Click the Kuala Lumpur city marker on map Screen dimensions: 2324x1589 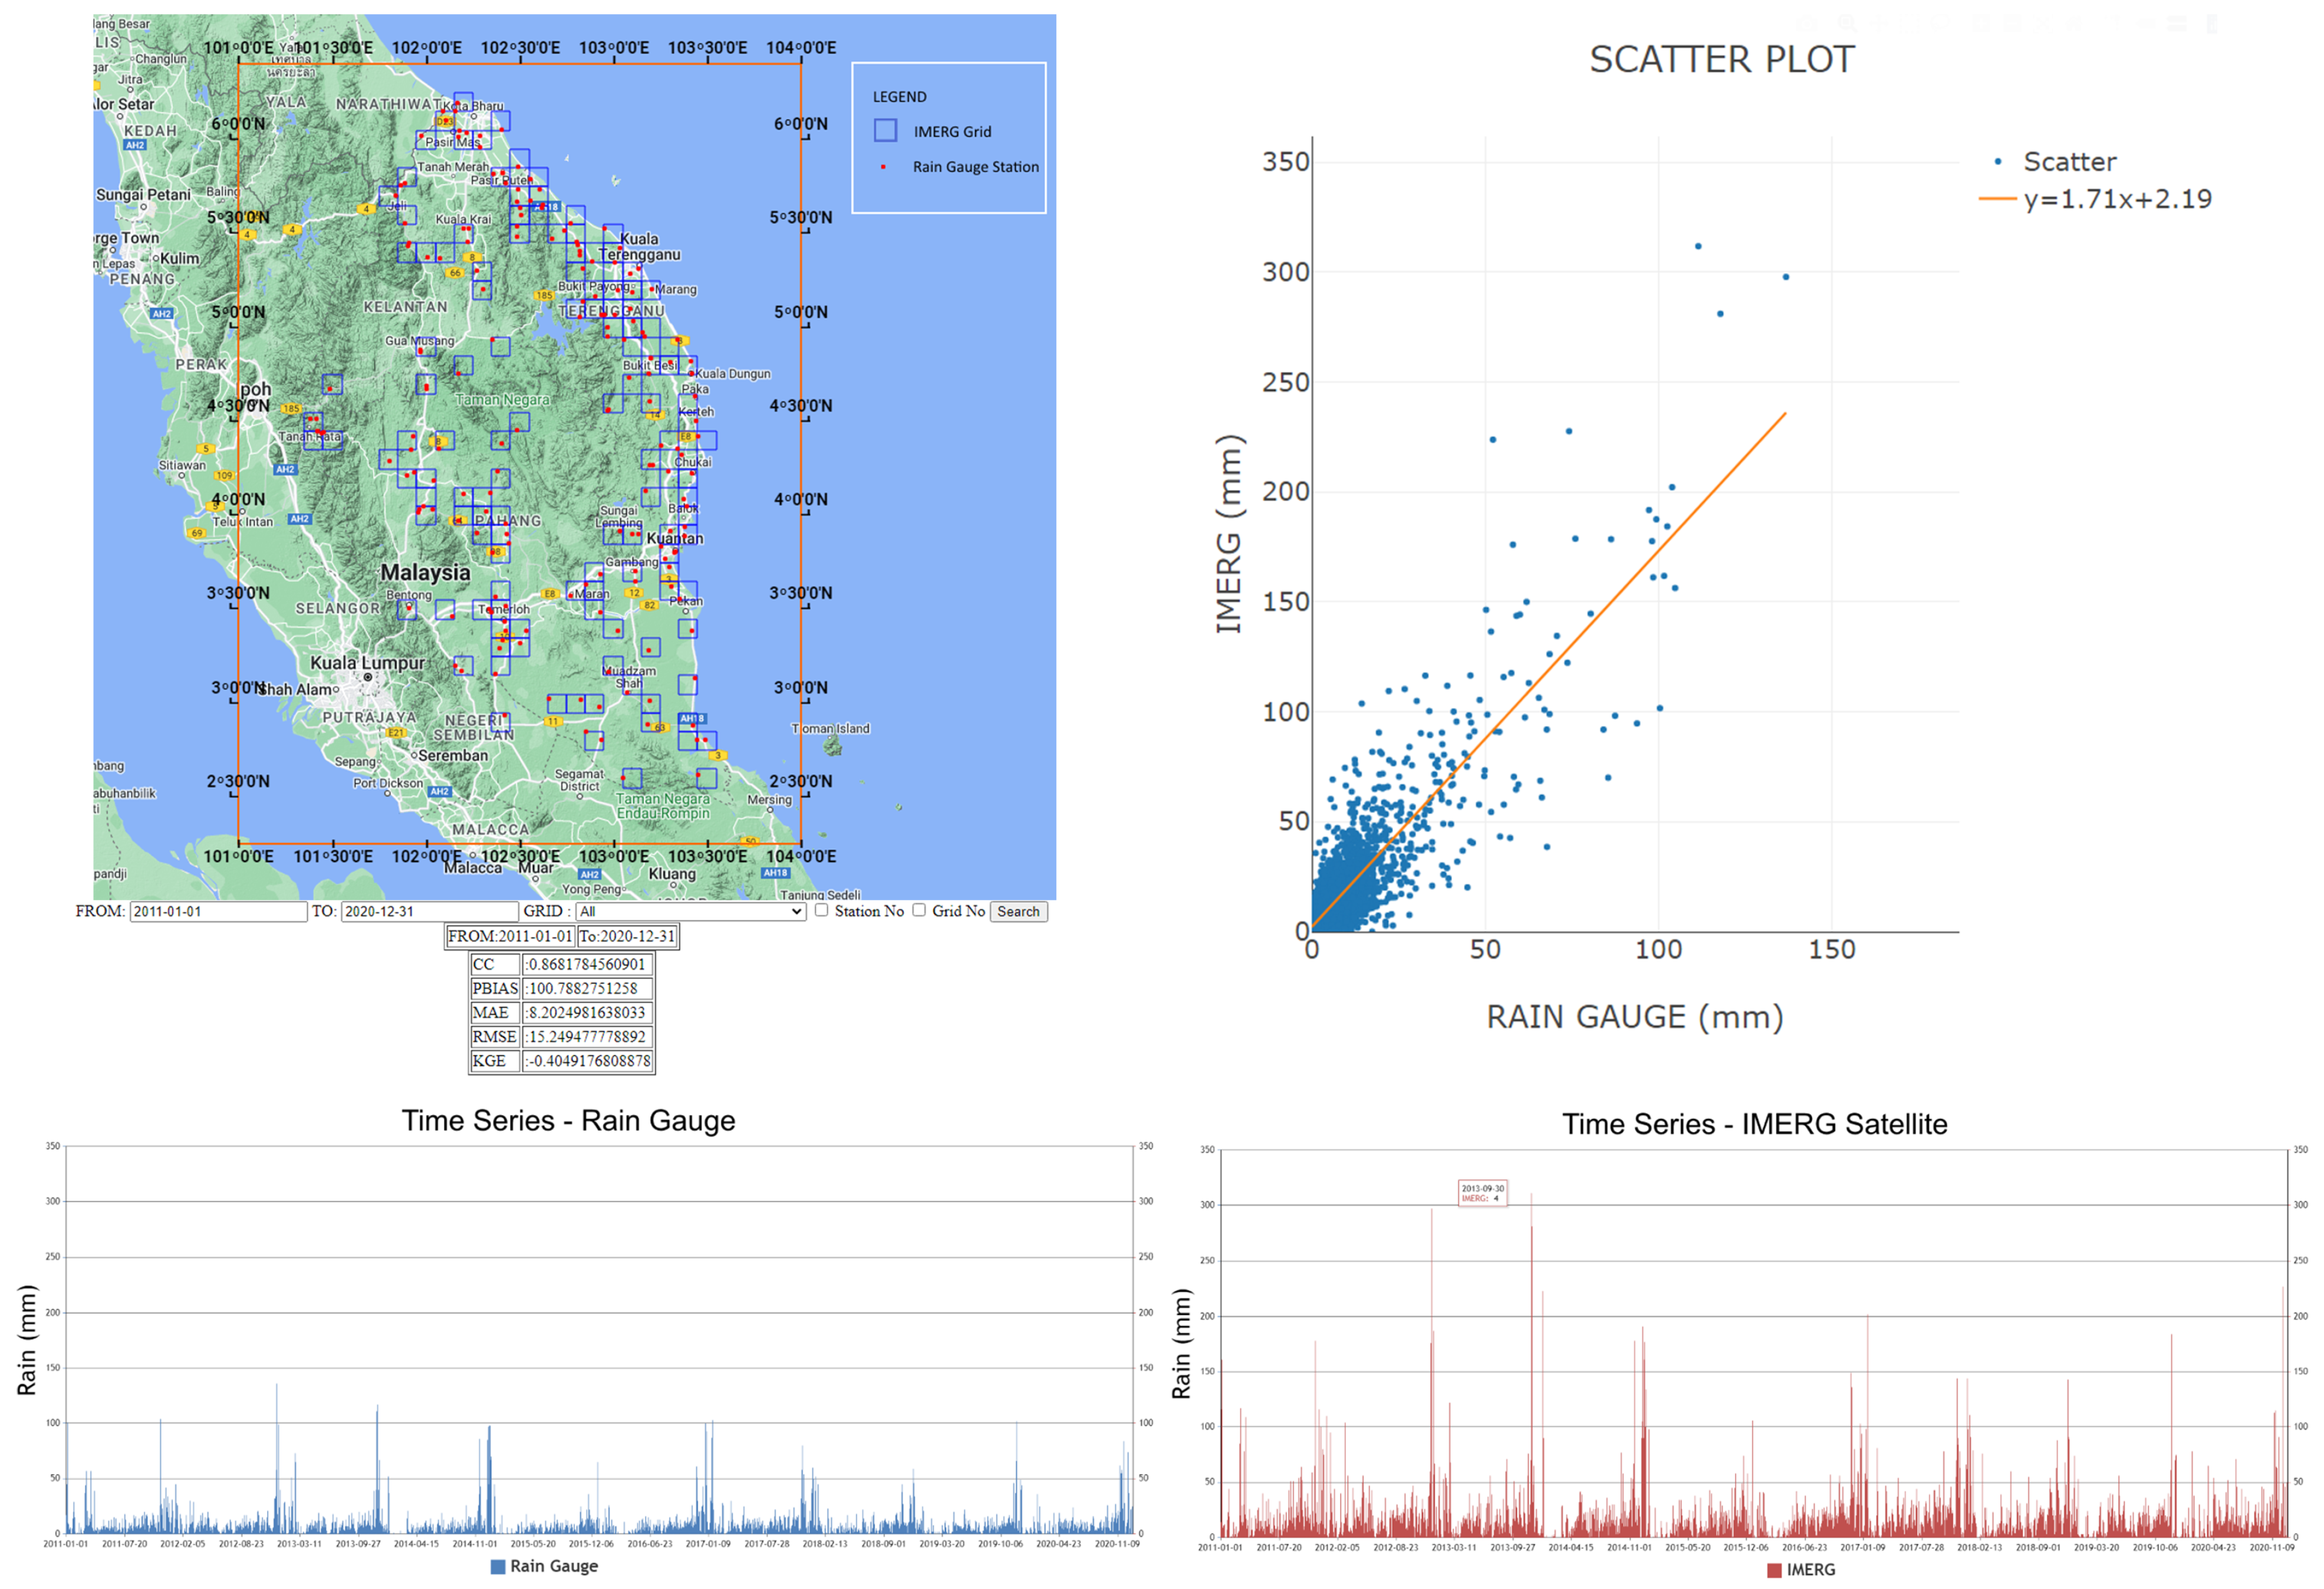368,678
